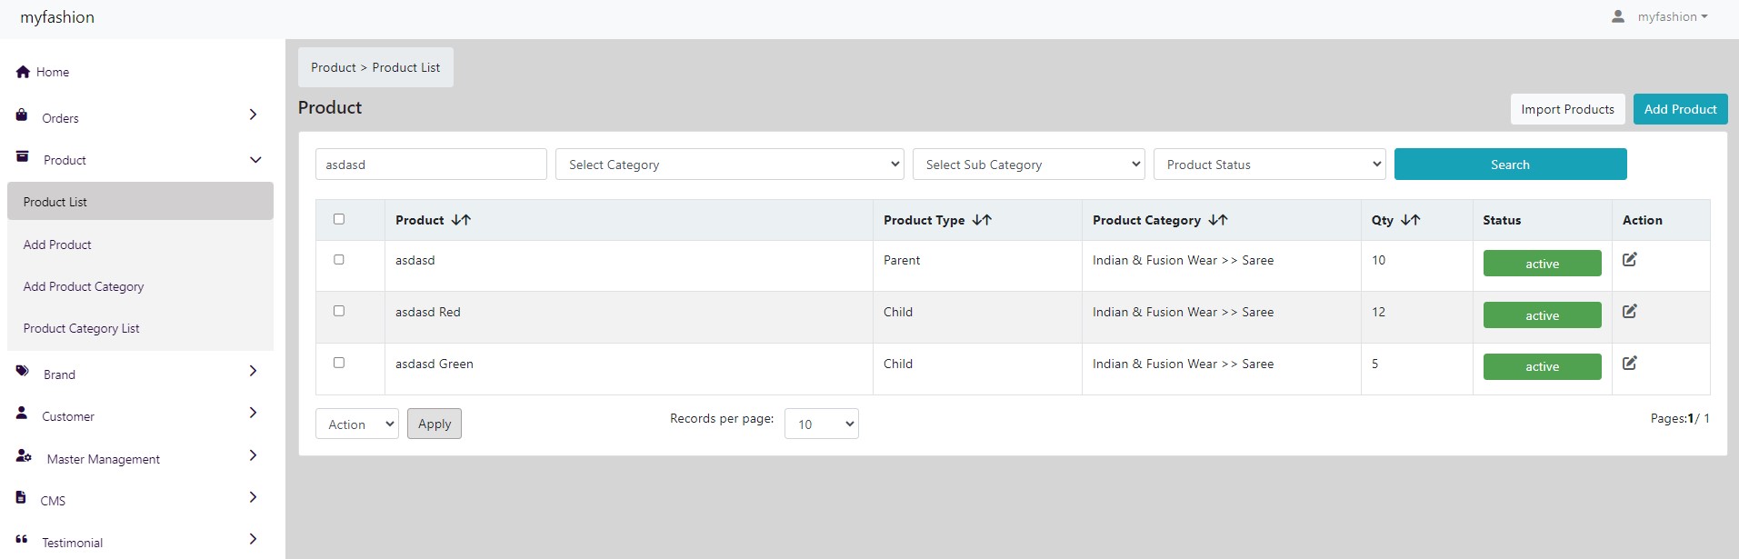
Task: Check the asdasd Red row checkbox
Action: coord(339,311)
